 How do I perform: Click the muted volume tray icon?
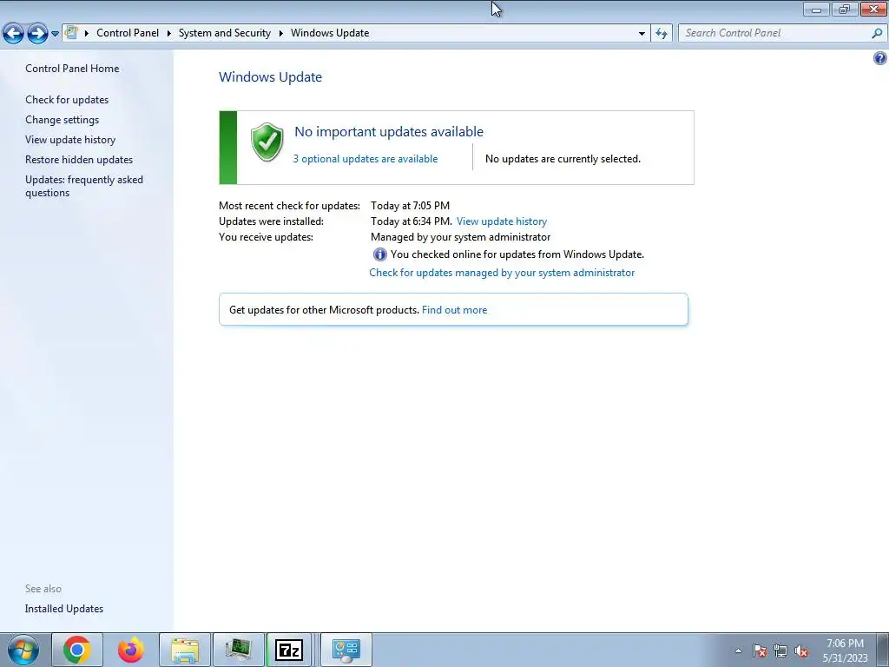pyautogui.click(x=801, y=650)
